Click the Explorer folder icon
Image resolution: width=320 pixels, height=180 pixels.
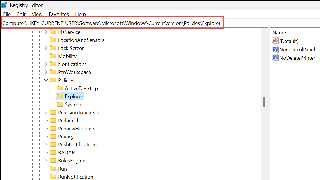(x=60, y=96)
